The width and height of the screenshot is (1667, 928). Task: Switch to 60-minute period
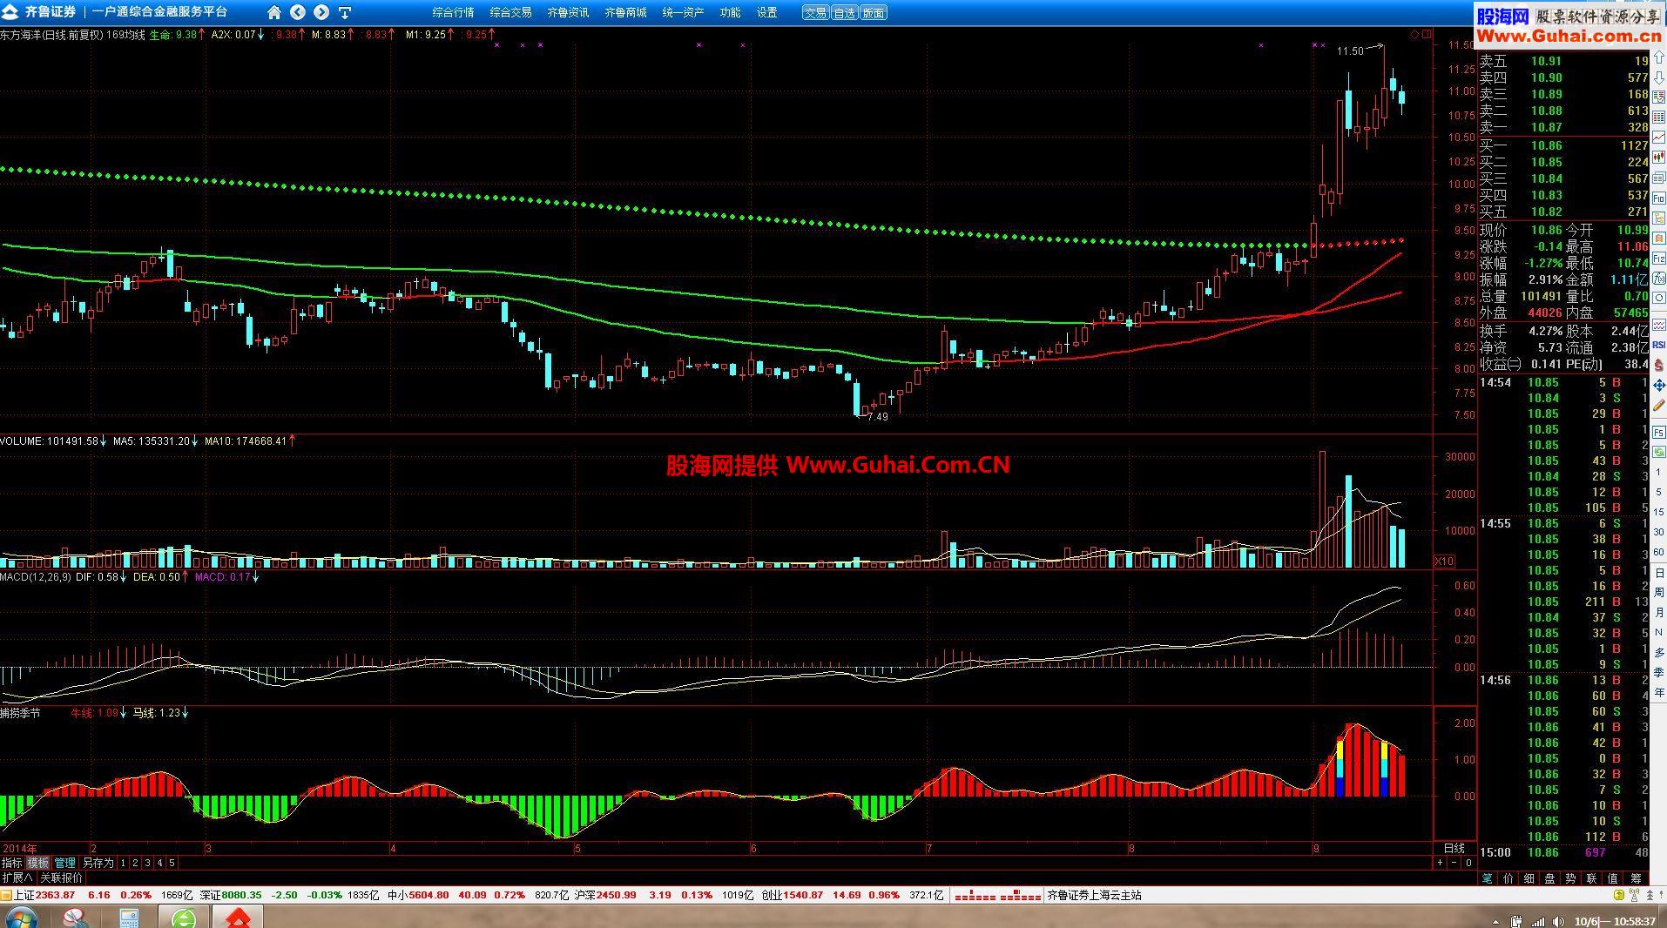pos(1658,552)
